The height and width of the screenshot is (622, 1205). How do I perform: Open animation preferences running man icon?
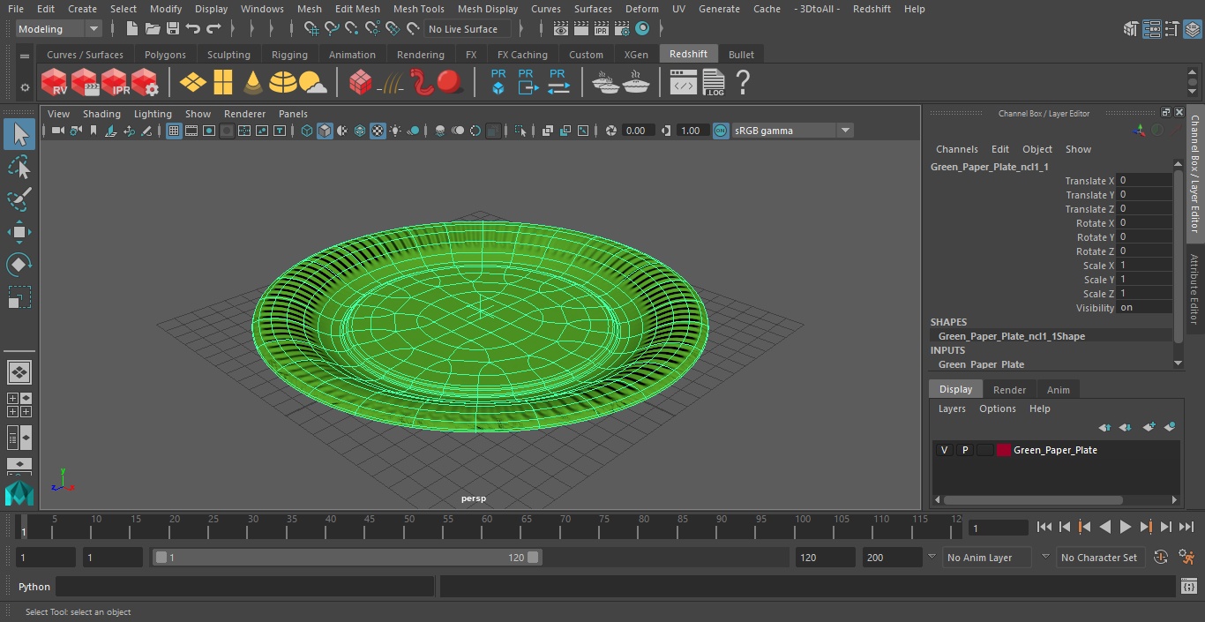tap(1187, 558)
